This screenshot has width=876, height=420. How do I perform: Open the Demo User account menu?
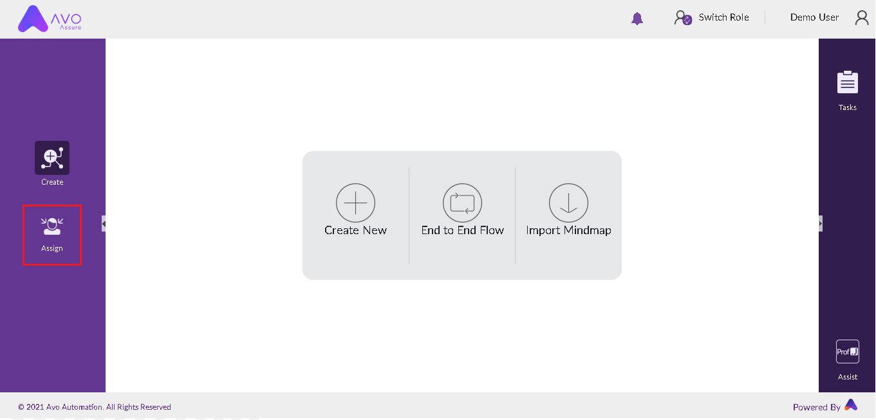[814, 18]
